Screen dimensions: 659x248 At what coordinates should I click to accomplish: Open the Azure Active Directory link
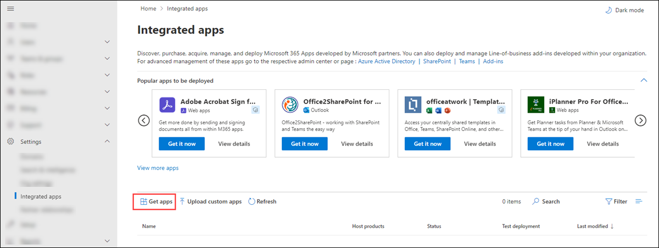387,61
